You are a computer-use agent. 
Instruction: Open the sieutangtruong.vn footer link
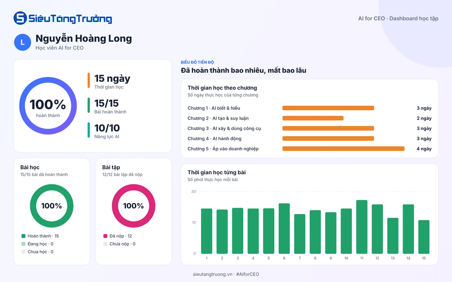213,274
